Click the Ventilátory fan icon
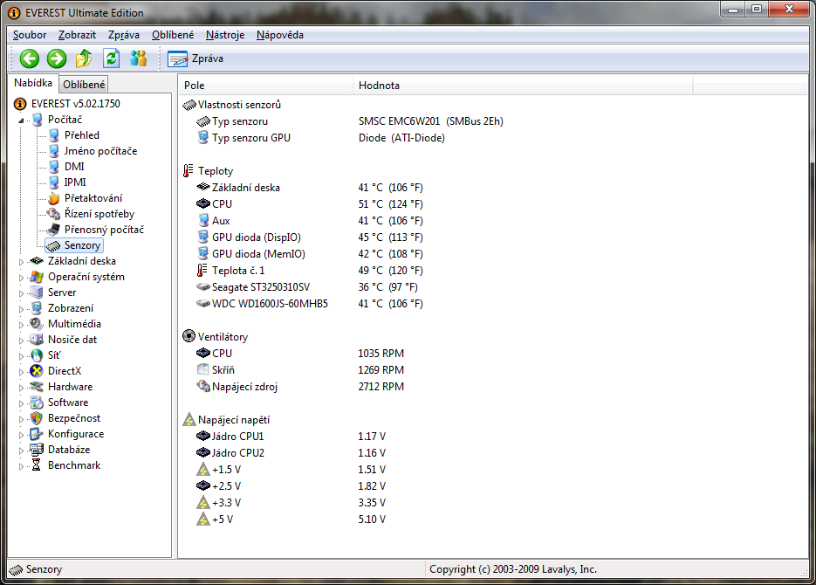Screen dimensions: 816x585 [x=189, y=336]
